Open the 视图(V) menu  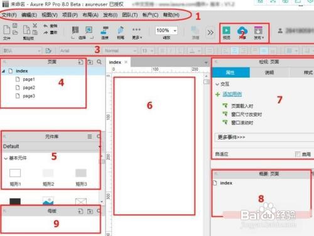[50, 15]
